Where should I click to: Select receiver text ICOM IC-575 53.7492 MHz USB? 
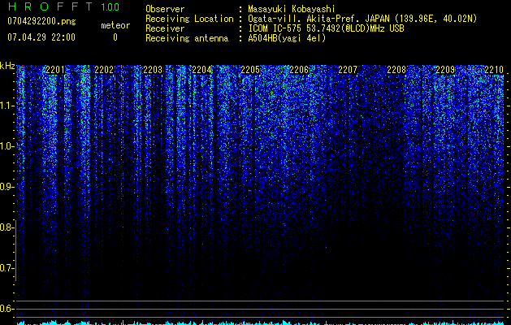pyautogui.click(x=326, y=28)
